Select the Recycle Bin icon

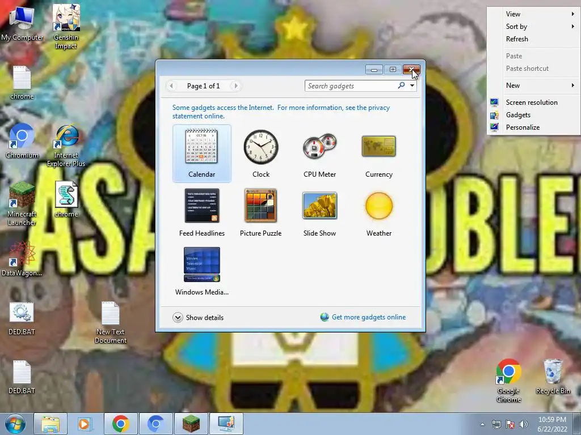click(x=553, y=377)
